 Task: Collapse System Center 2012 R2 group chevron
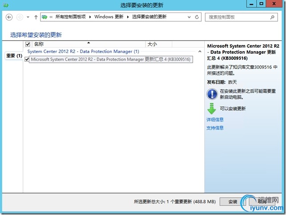click(x=200, y=52)
